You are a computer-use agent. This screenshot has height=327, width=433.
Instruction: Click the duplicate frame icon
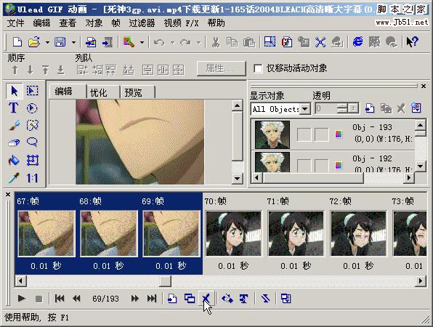click(190, 299)
